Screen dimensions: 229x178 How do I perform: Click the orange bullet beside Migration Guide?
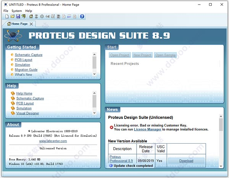[x=12, y=70]
